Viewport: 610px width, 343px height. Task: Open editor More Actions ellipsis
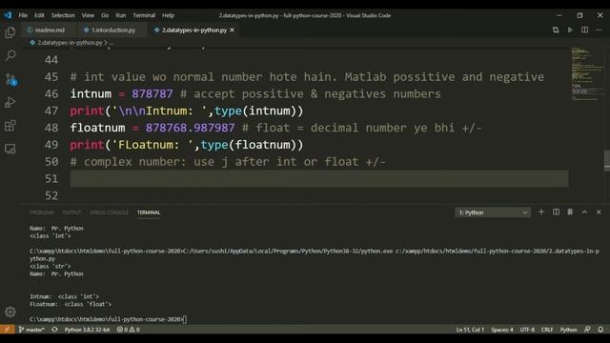coord(599,30)
